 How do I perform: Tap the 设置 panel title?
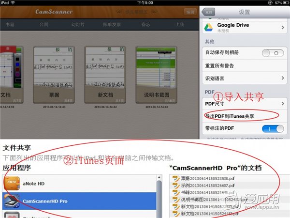coord(244,12)
